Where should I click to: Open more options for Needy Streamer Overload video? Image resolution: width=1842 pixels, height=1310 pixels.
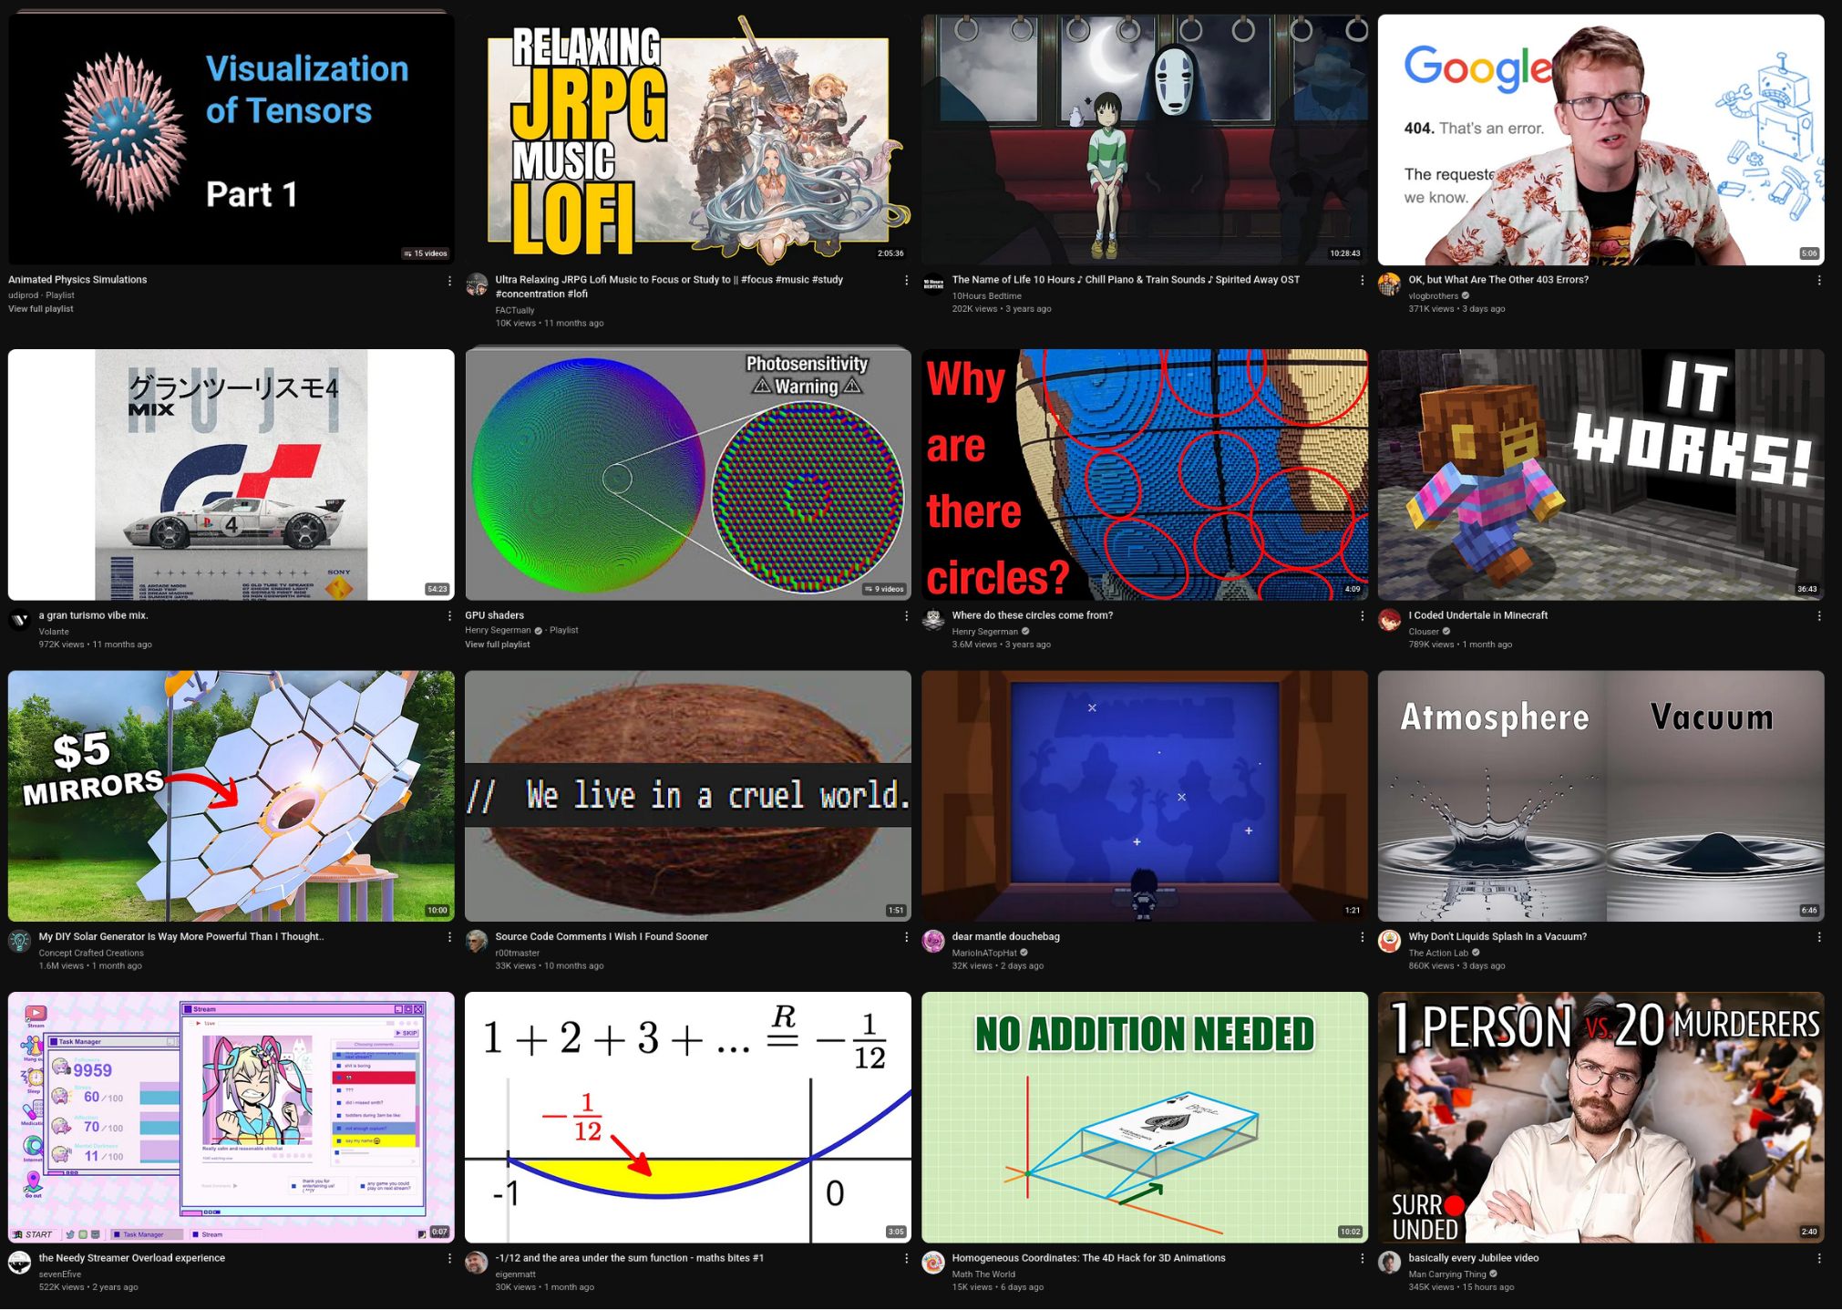(449, 1258)
